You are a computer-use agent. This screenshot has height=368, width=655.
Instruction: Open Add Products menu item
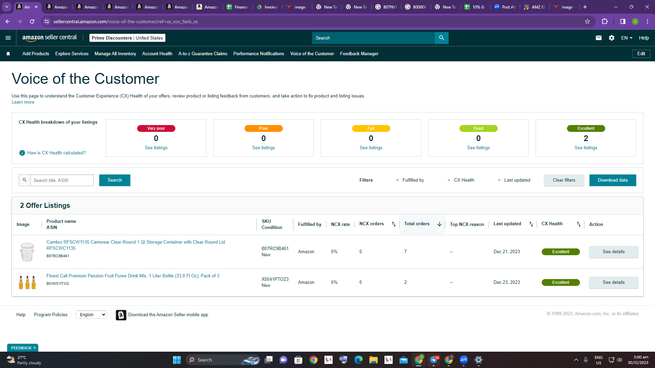36,54
